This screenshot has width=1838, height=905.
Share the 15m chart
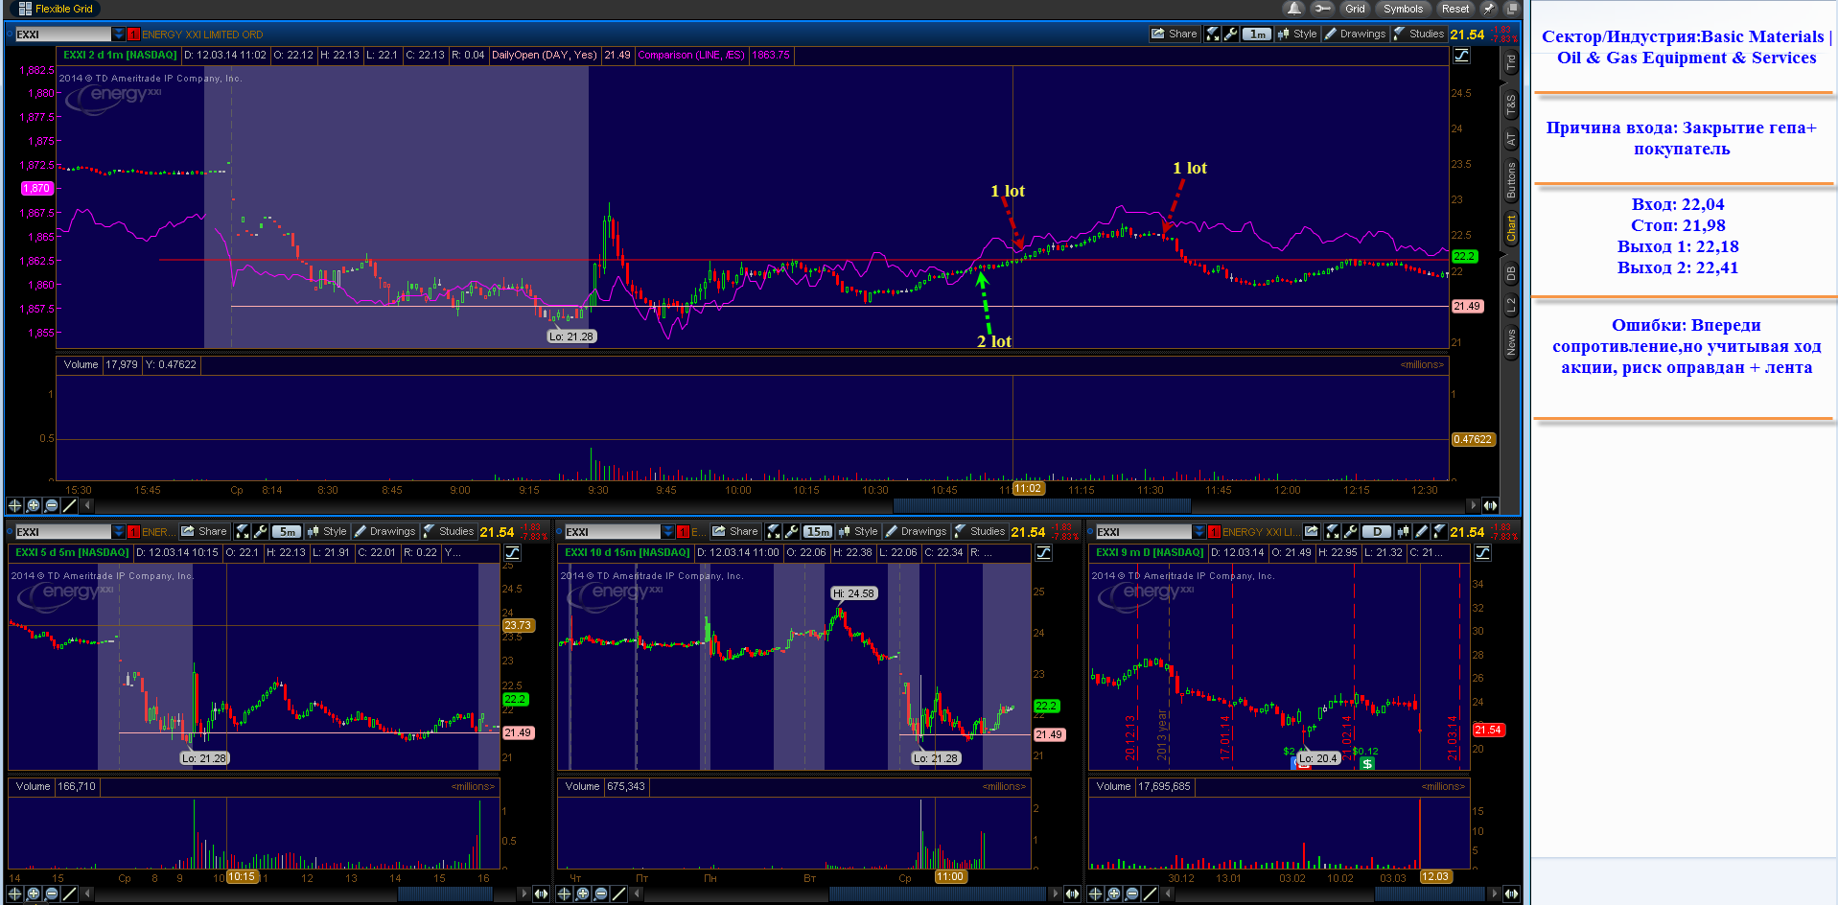pos(735,531)
